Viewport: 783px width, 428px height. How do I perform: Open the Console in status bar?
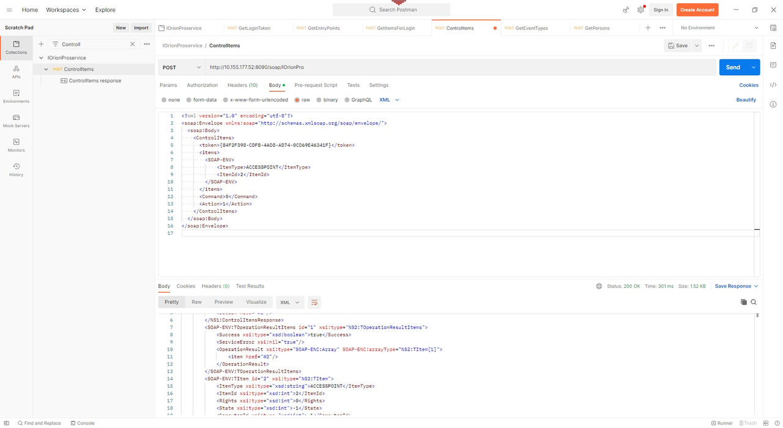point(83,423)
